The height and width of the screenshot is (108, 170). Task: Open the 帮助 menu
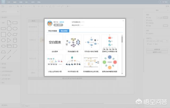(x=39, y=2)
